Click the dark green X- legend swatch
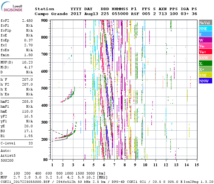The height and width of the screenshot is (184, 214). click(205, 63)
